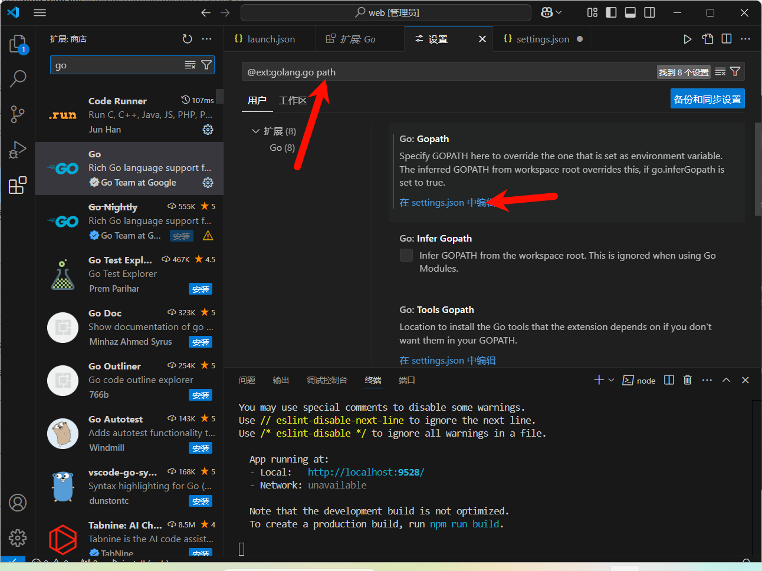This screenshot has width=762, height=571.
Task: Open localhost:9528 link in terminal
Action: pyautogui.click(x=366, y=472)
